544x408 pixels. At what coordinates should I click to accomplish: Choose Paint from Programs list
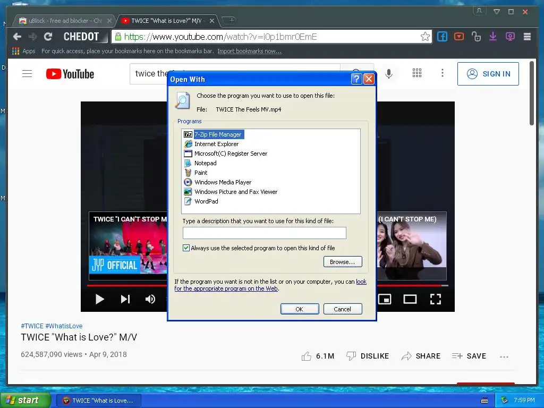click(195, 173)
